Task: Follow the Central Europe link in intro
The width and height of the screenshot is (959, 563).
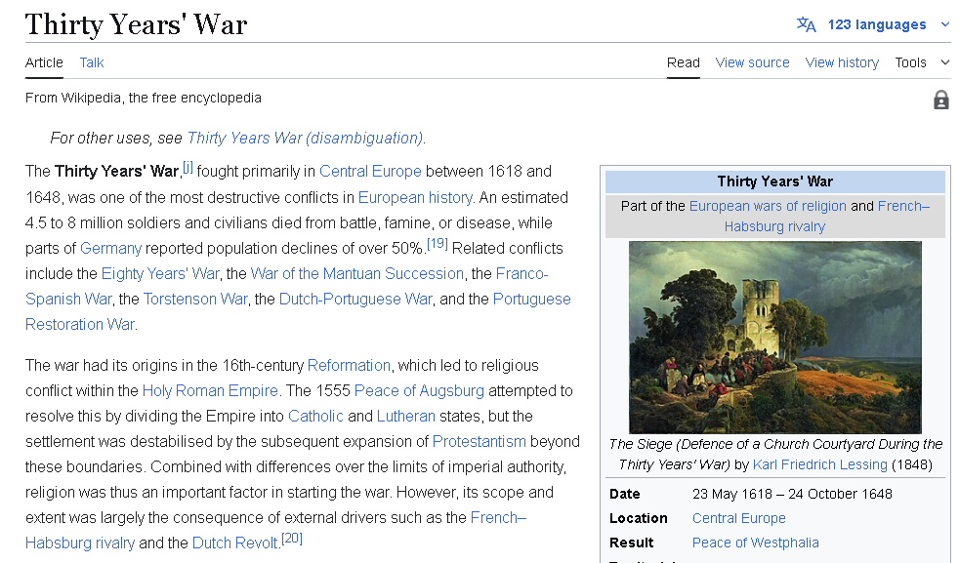Action: [x=370, y=171]
